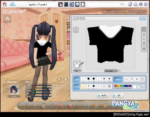The height and width of the screenshot is (117, 150).
Task: Click the next character right arrow
Action: 21,90
